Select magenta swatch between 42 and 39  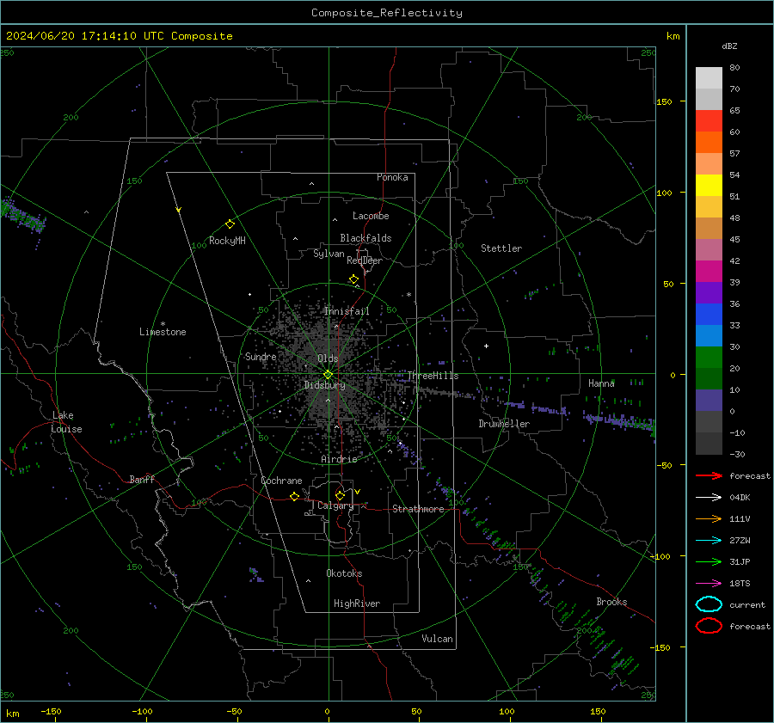click(x=709, y=272)
